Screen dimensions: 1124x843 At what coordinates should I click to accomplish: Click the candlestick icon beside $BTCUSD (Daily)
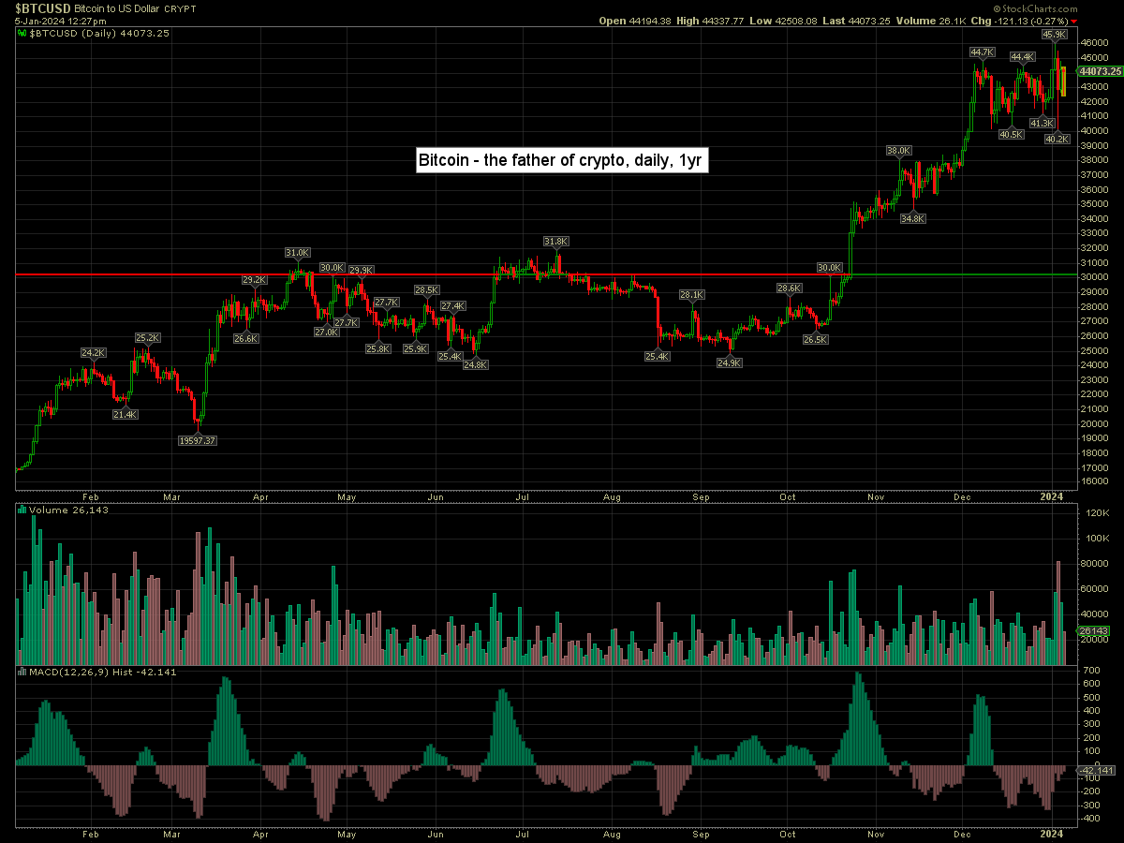point(22,33)
